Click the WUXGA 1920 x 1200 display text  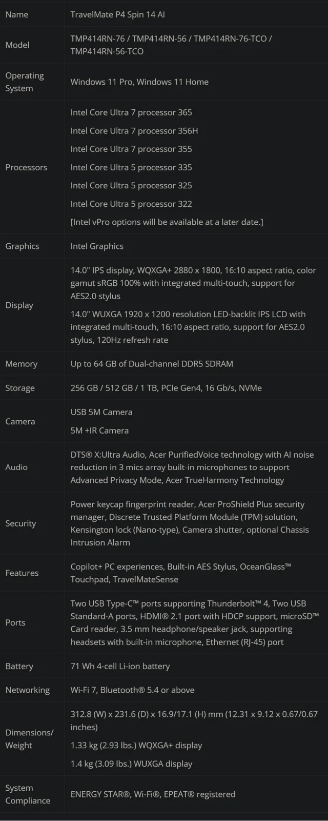[x=188, y=327]
